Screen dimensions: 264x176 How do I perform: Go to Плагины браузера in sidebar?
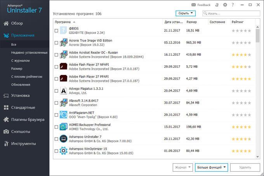28,119
